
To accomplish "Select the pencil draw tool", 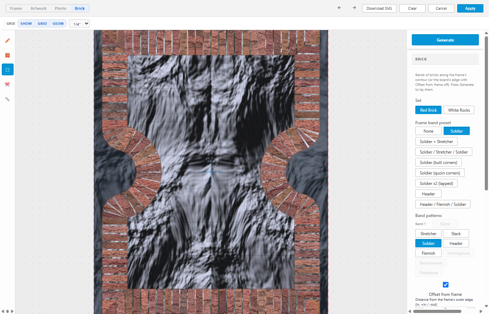I will pos(7,40).
